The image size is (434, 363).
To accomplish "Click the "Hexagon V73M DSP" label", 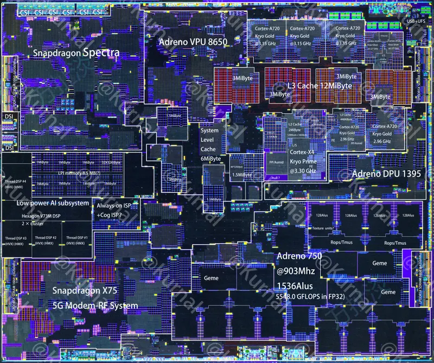I will (x=41, y=216).
